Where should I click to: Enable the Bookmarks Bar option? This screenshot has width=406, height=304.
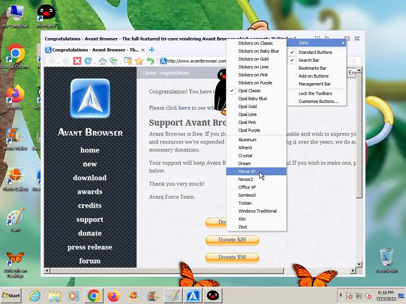coord(316,68)
